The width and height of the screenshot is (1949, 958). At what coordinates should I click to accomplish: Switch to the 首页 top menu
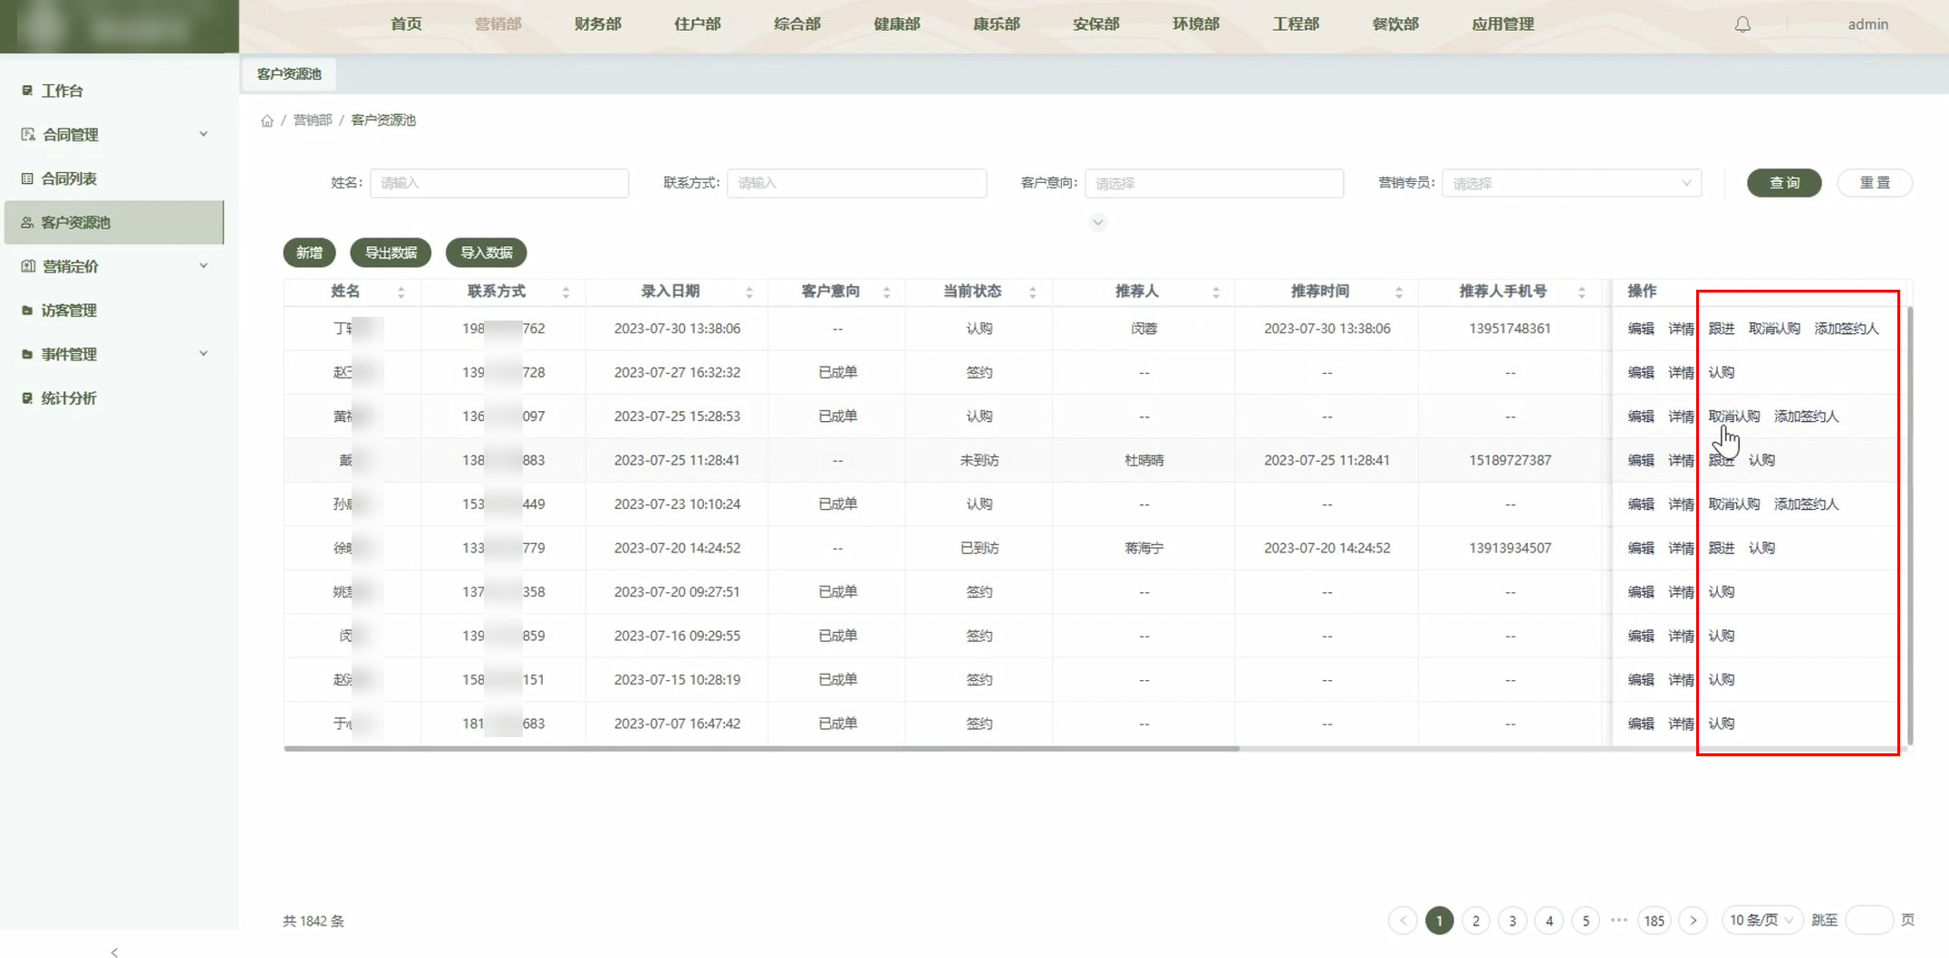click(x=406, y=24)
